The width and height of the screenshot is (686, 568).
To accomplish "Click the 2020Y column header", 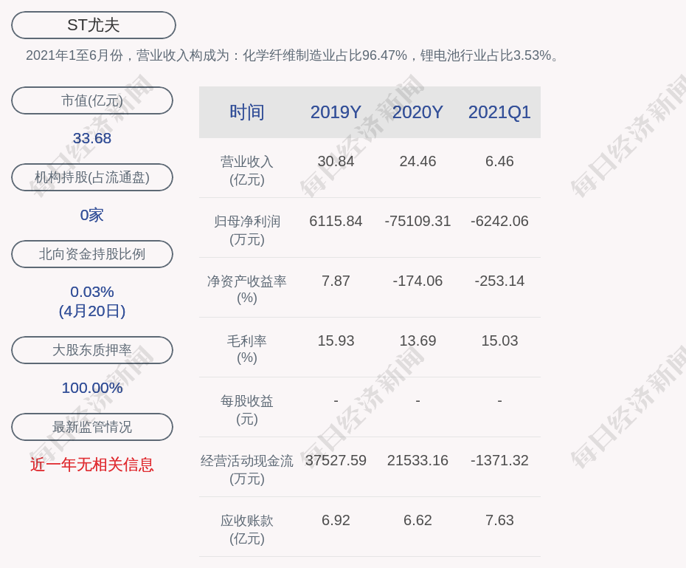I will (418, 112).
